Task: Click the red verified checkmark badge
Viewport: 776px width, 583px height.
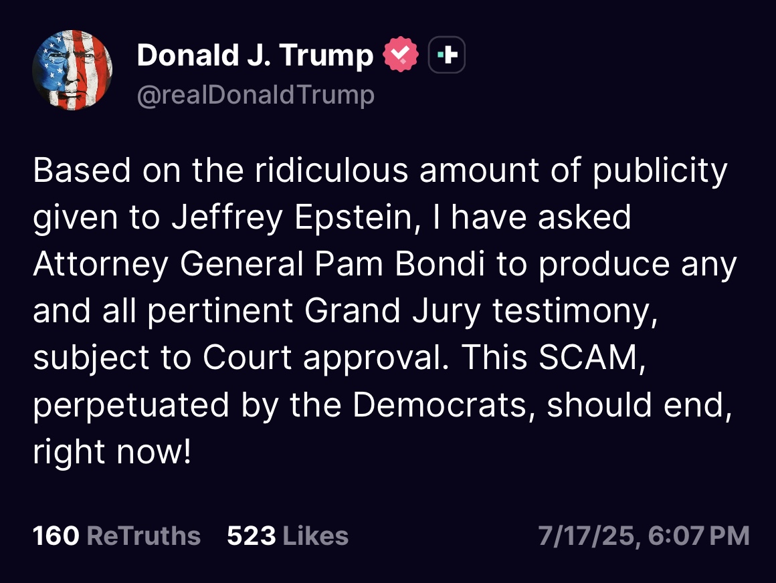Action: point(400,54)
